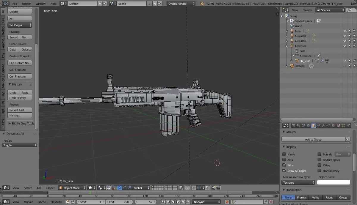Open the 3D view Select menu

(28, 188)
